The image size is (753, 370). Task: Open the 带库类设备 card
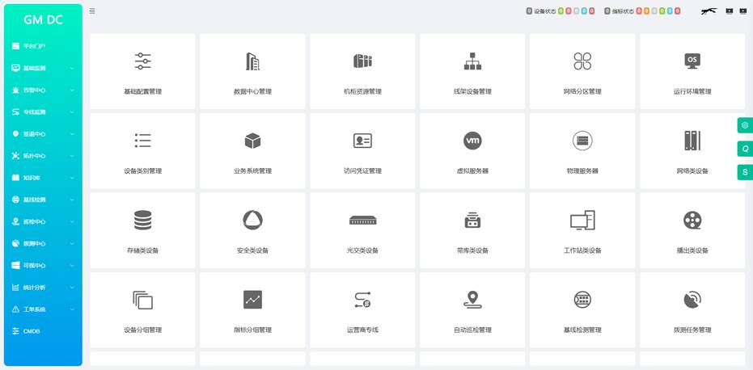pyautogui.click(x=472, y=231)
